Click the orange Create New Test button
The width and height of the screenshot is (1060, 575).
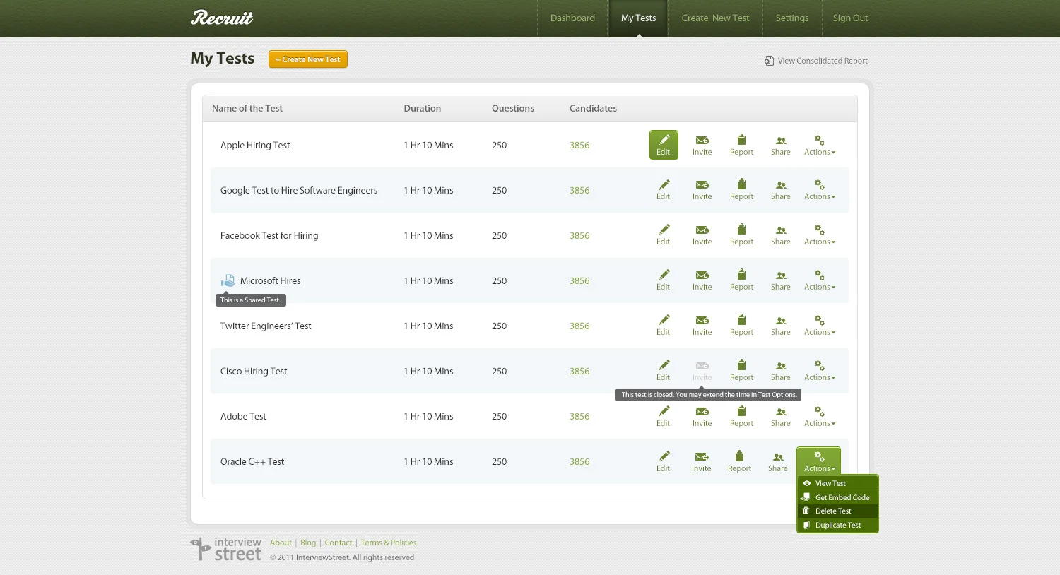click(x=308, y=59)
